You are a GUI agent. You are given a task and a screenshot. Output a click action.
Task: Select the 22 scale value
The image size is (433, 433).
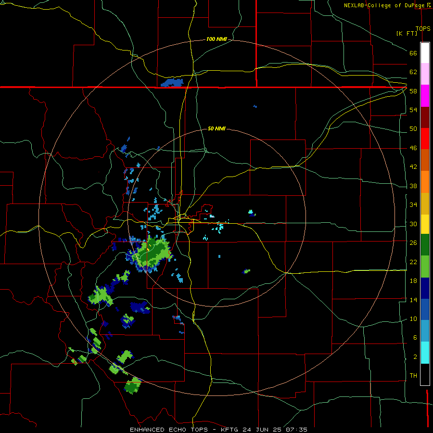pos(413,262)
